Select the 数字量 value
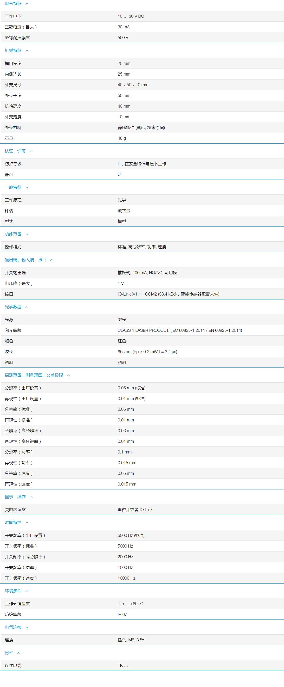This screenshot has height=687, width=284. (x=124, y=211)
